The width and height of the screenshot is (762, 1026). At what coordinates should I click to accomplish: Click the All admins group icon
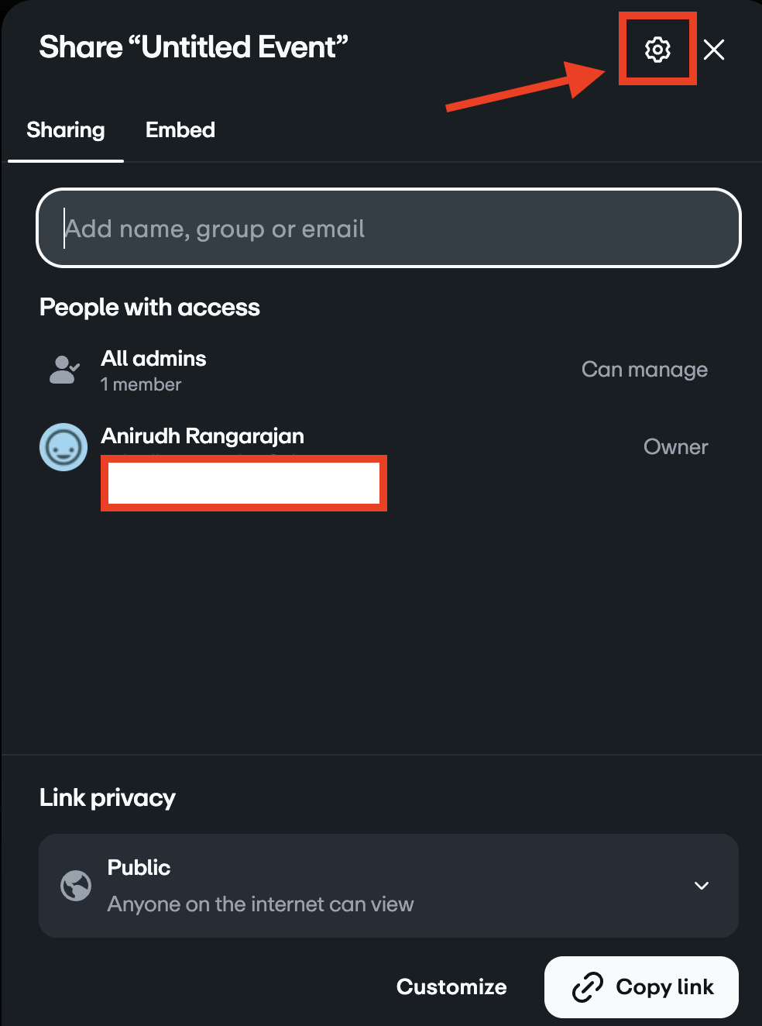pyautogui.click(x=64, y=370)
